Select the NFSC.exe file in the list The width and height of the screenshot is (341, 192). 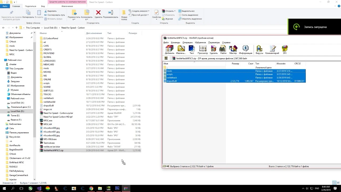[48, 121]
